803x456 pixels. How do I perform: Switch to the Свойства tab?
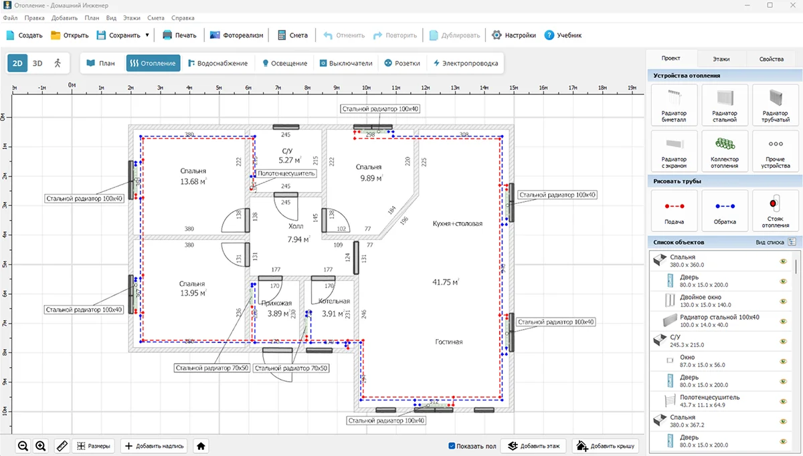(771, 59)
